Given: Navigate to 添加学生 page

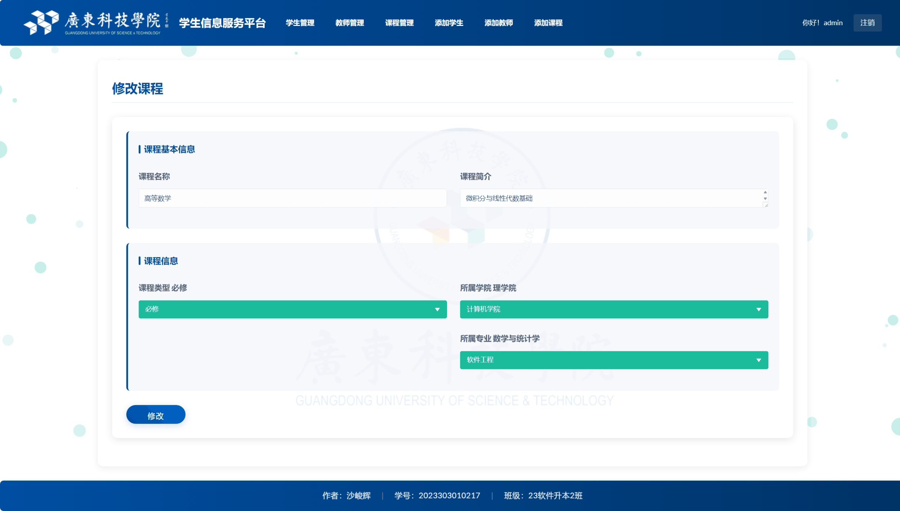Looking at the screenshot, I should (x=449, y=23).
